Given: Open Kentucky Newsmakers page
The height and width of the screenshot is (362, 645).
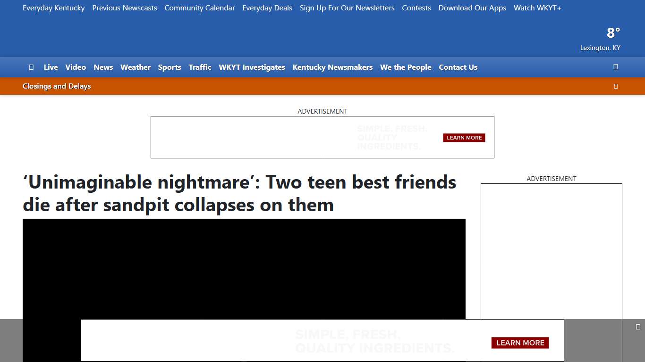Looking at the screenshot, I should click(332, 67).
